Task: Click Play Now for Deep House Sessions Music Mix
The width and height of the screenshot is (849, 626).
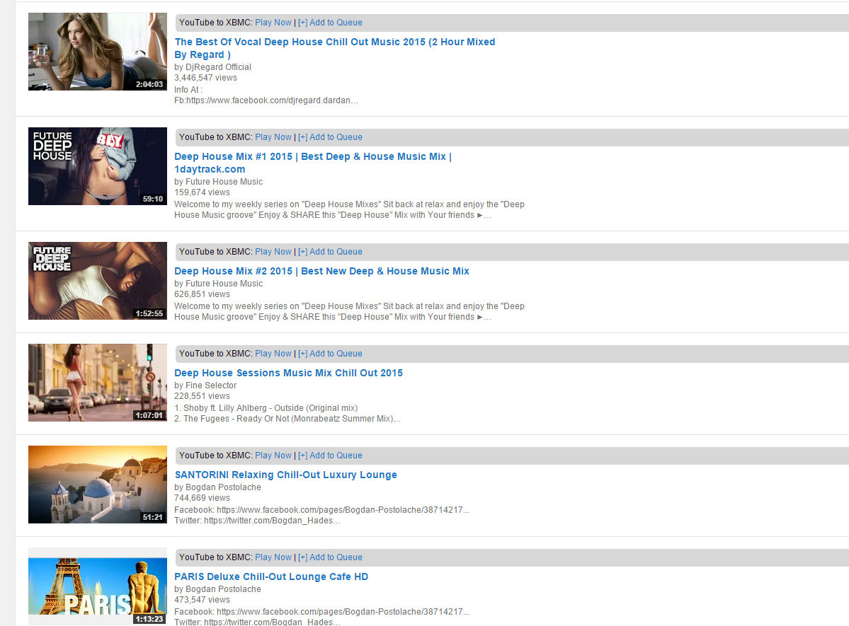Action: tap(273, 354)
